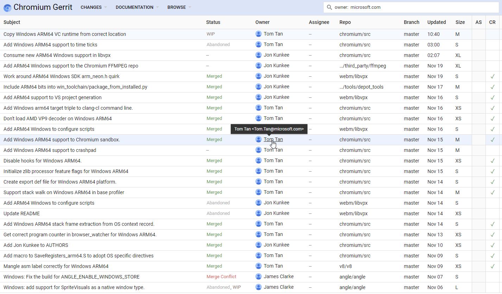Click owner avatar in 'Add Windows ARM64 support to Chromium sandbox' row

pyautogui.click(x=259, y=140)
